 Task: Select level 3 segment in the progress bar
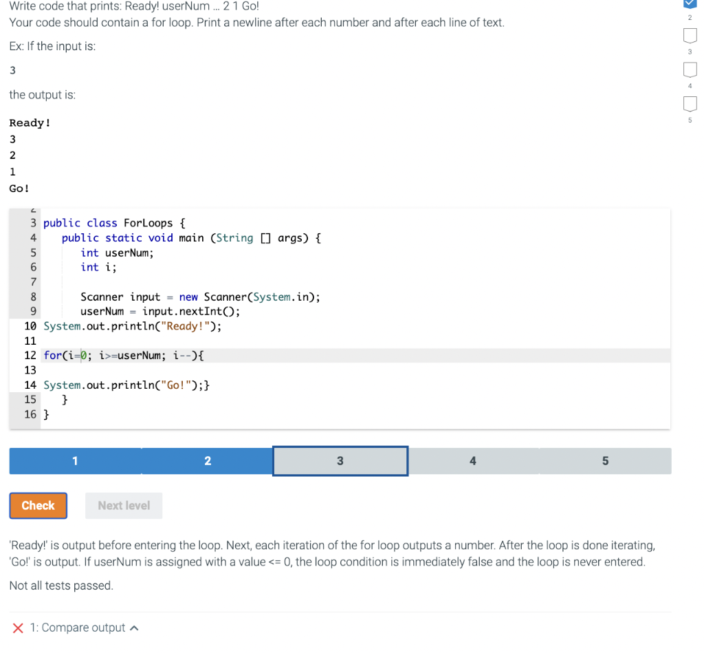(340, 460)
